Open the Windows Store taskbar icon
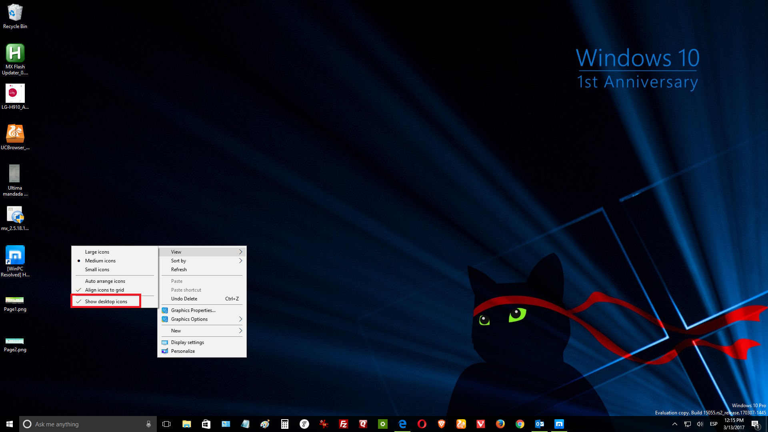This screenshot has height=432, width=768. coord(206,424)
